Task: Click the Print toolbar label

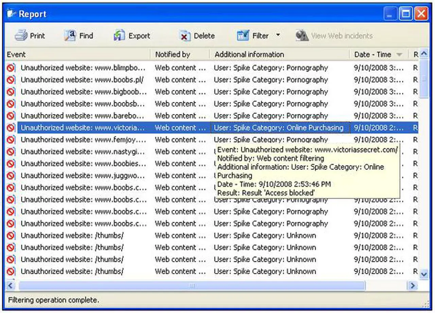Action: 37,36
